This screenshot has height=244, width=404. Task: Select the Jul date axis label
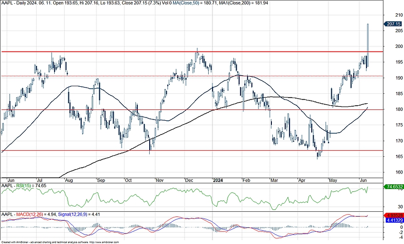(40, 181)
